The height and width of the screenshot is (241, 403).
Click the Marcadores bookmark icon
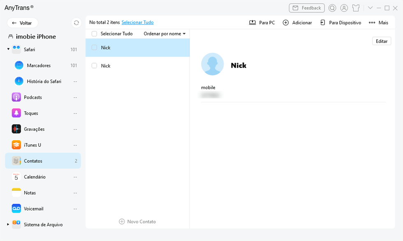19,65
